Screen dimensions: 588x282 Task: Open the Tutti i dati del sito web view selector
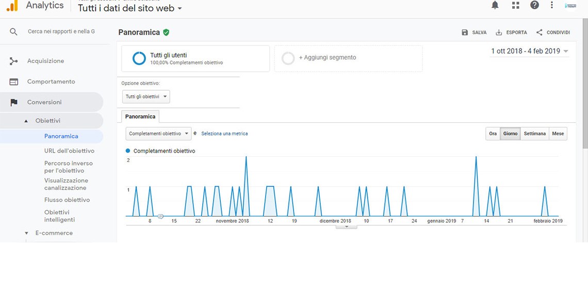pos(130,8)
